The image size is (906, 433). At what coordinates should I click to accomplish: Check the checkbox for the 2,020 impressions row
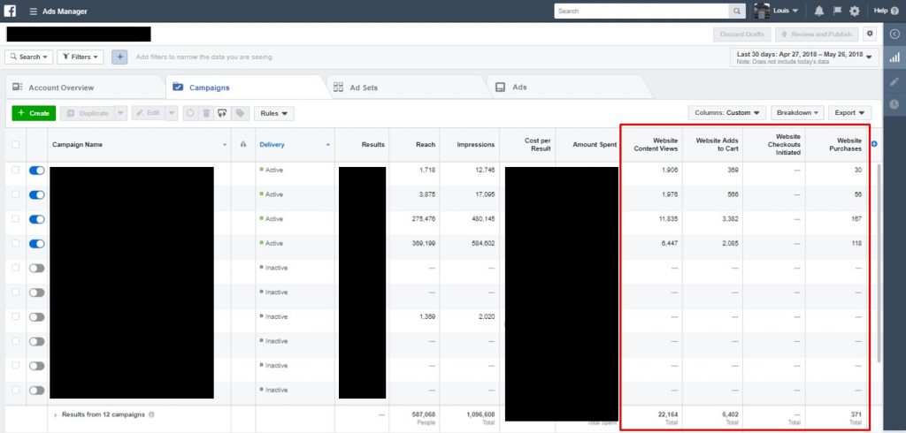click(16, 316)
